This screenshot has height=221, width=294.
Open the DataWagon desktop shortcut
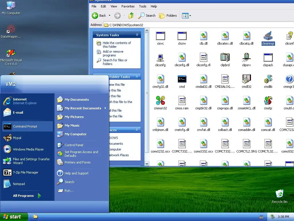11,31
